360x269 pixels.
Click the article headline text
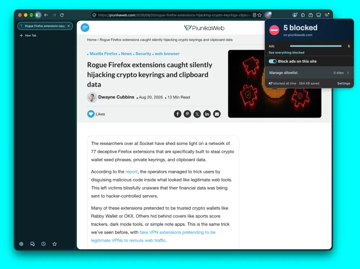pos(150,75)
